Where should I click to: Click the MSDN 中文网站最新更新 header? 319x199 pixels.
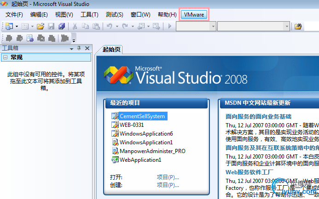[270, 103]
